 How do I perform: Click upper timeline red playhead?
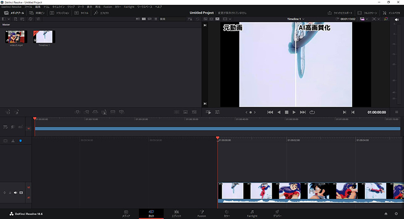(35, 119)
